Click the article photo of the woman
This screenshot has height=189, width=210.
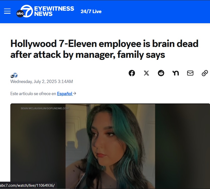[x=110, y=146]
